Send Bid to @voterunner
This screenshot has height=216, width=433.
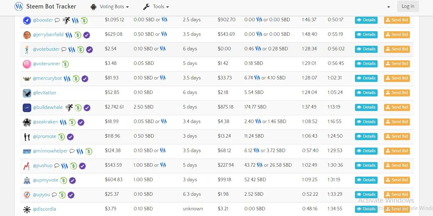click(x=397, y=64)
